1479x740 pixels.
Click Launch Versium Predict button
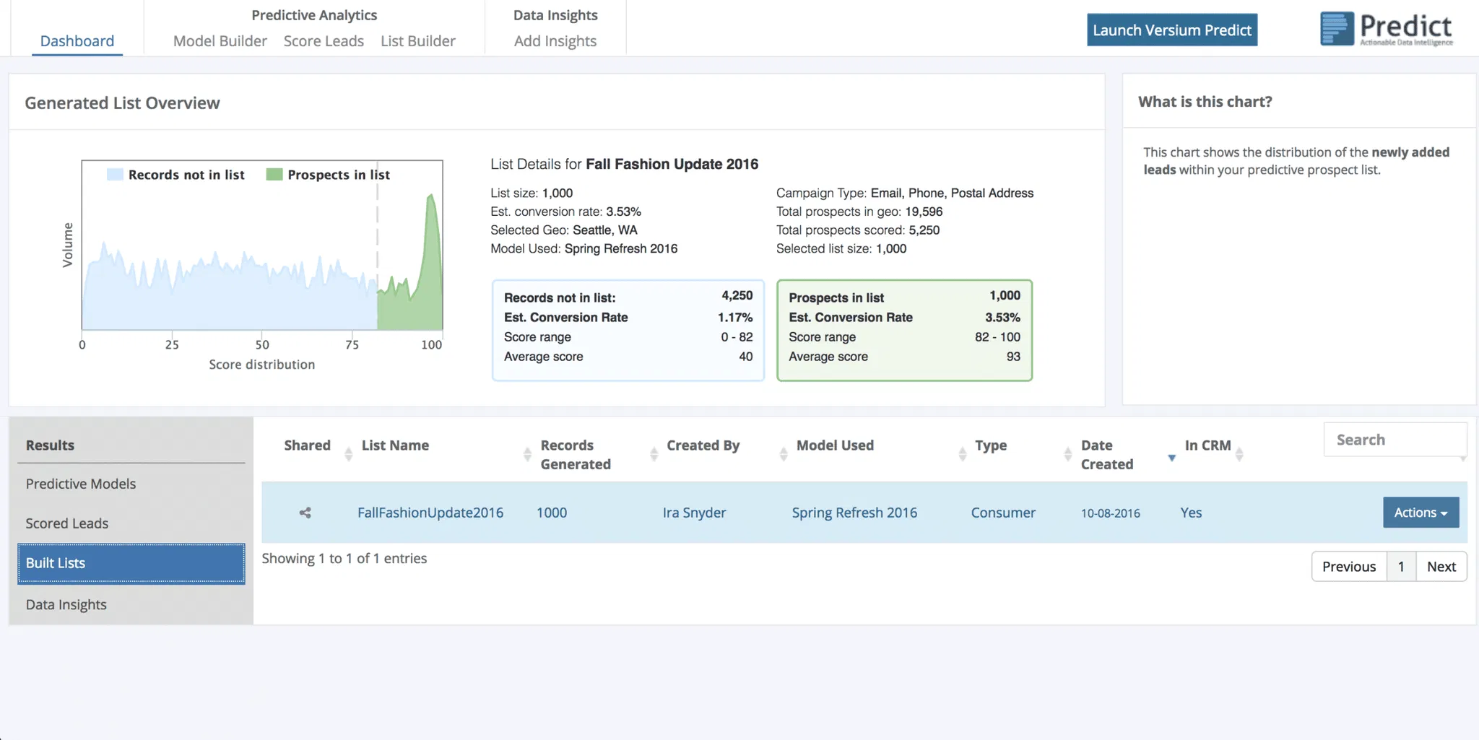click(x=1171, y=30)
